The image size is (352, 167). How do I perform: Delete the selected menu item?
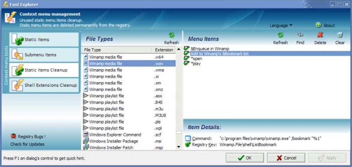pyautogui.click(x=320, y=38)
